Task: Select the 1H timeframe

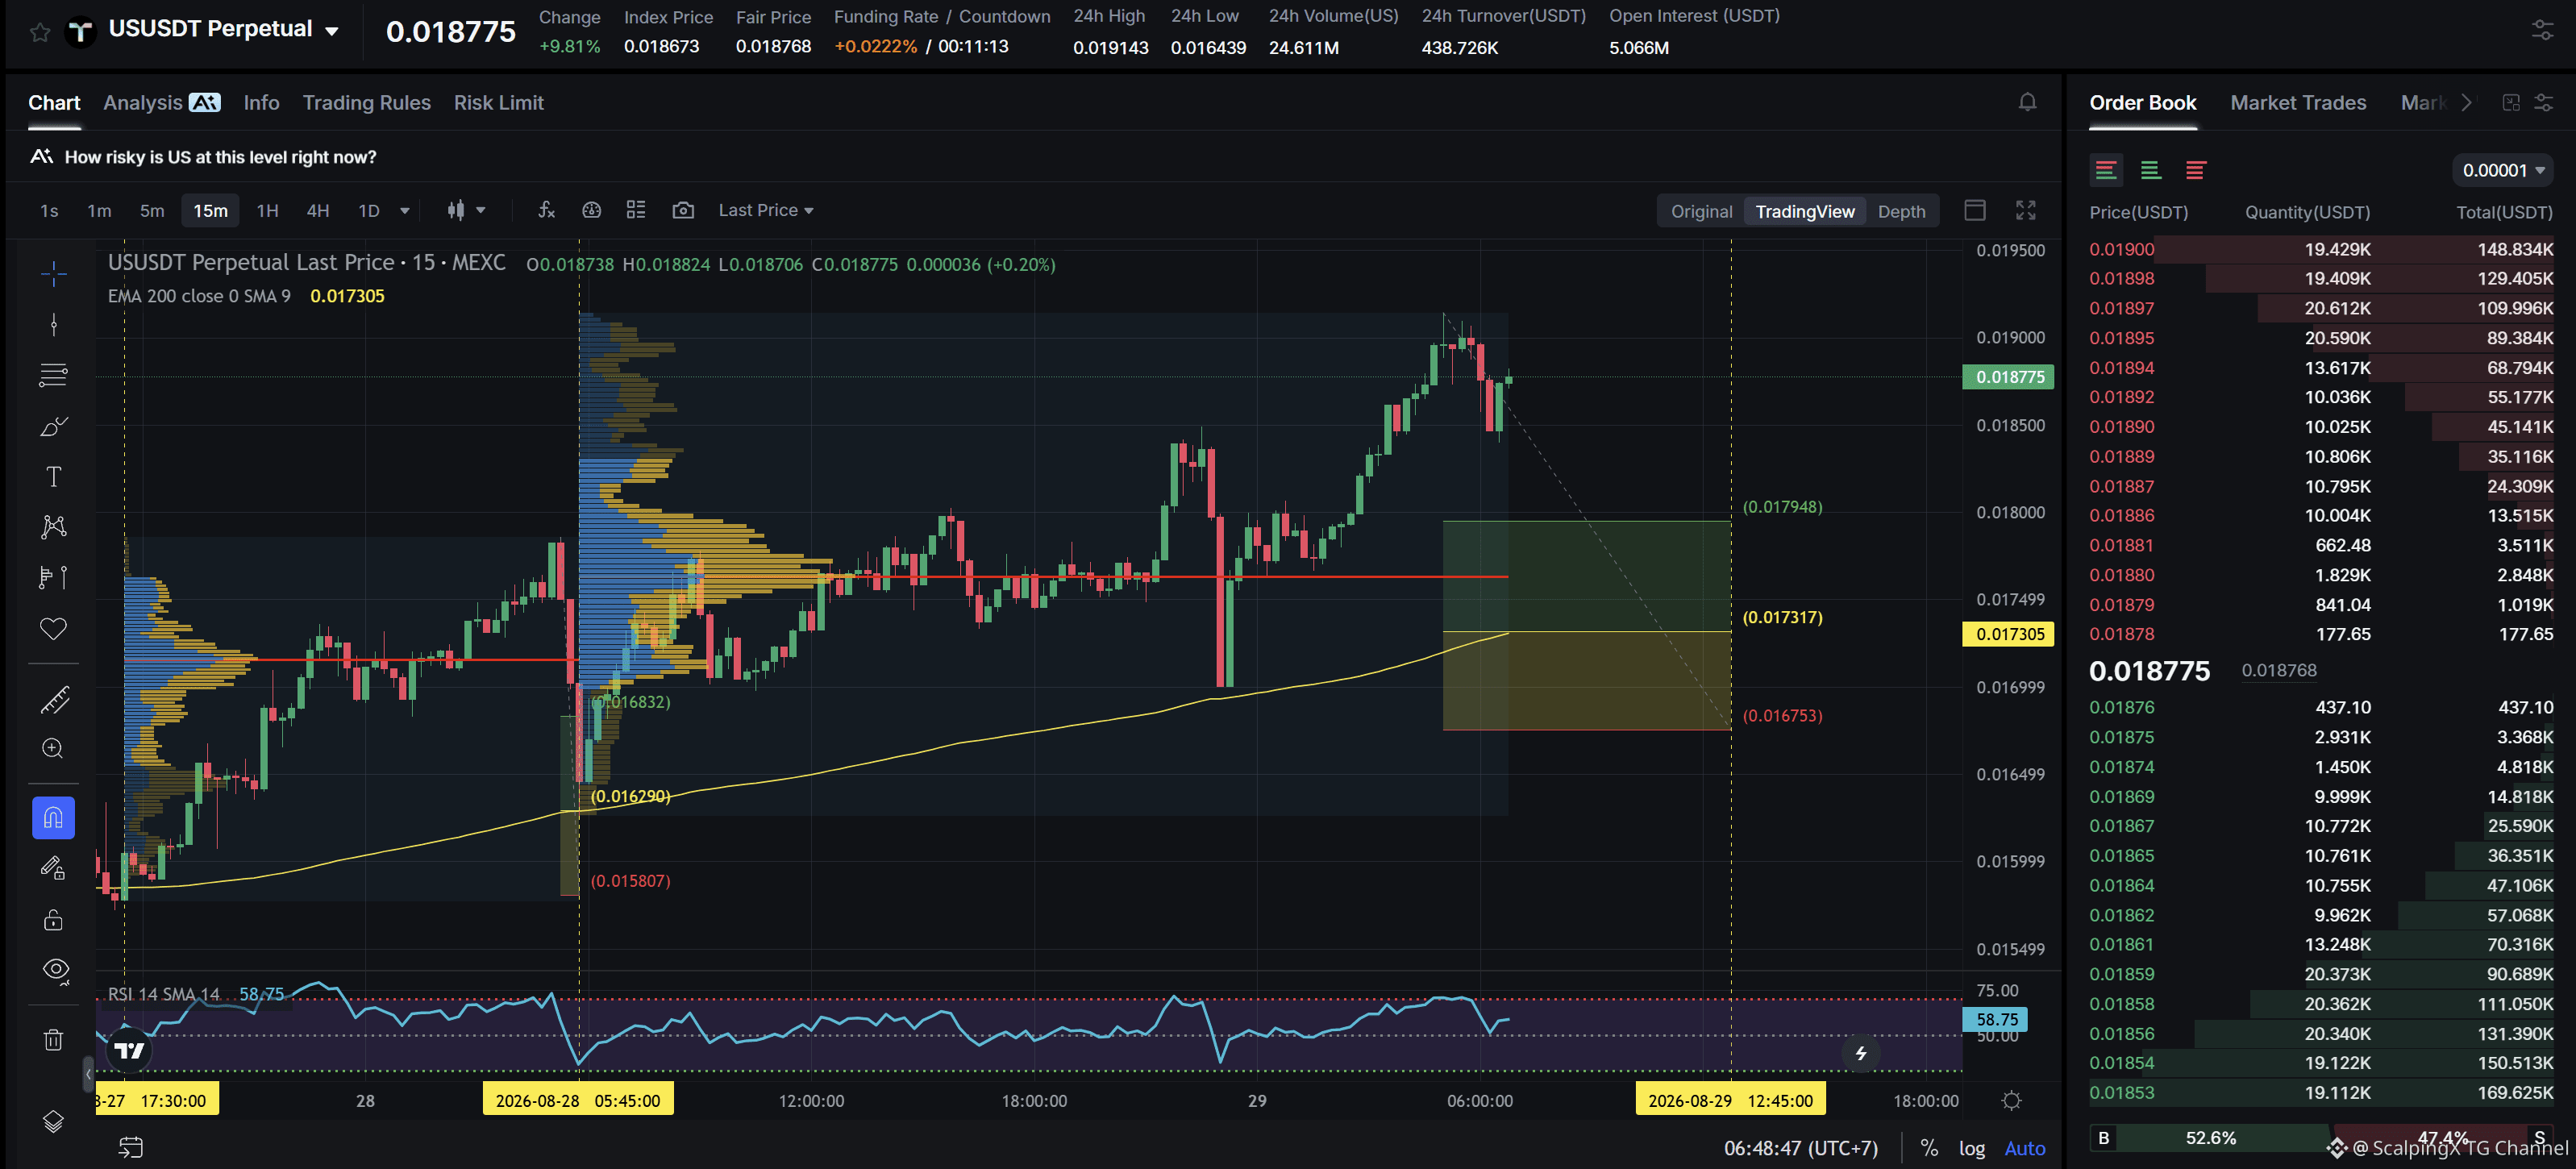Action: pyautogui.click(x=267, y=210)
